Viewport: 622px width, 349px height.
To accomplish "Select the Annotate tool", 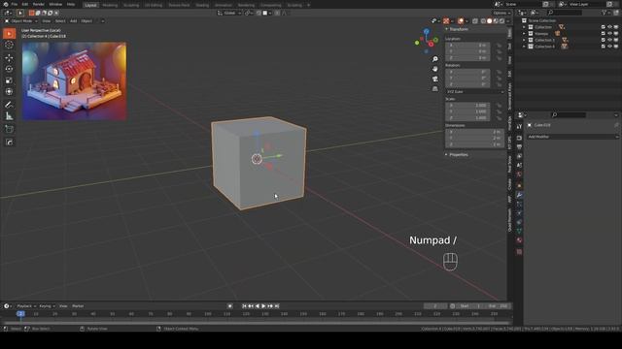I will tap(9, 105).
